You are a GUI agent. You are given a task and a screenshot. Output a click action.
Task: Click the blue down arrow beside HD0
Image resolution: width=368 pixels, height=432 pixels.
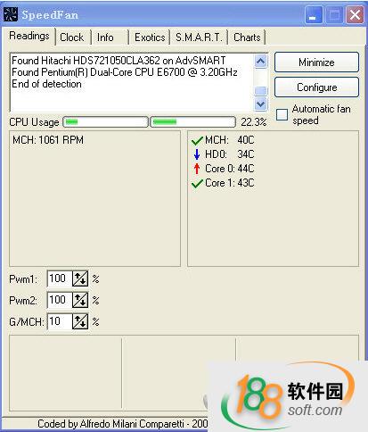click(x=197, y=154)
